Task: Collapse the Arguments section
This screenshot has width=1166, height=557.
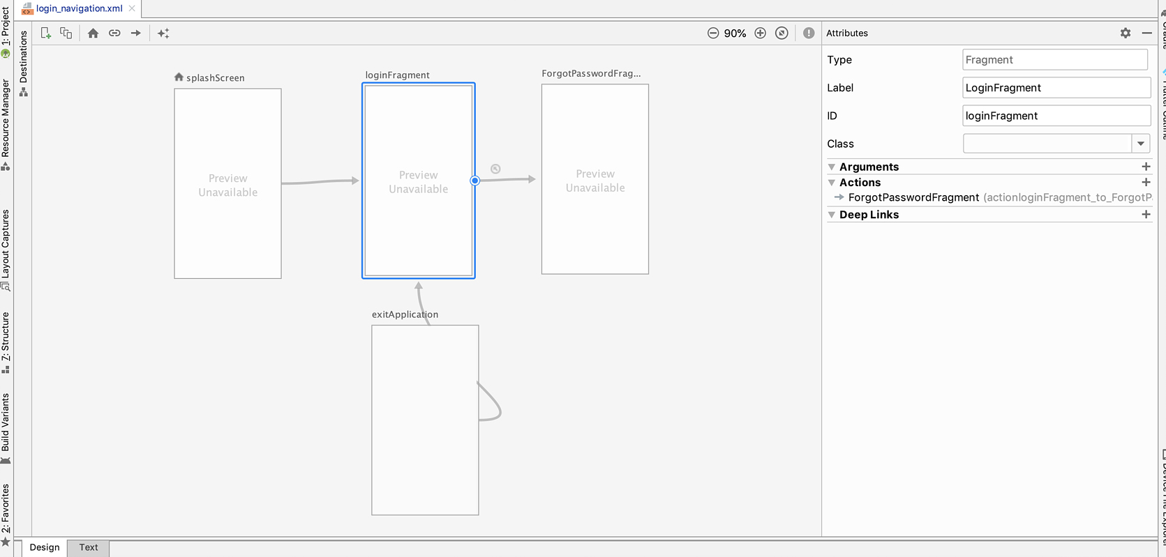Action: click(x=832, y=167)
